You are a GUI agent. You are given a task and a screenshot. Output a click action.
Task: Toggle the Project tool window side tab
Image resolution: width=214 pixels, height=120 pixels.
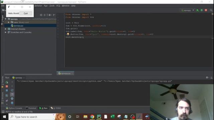(2, 20)
